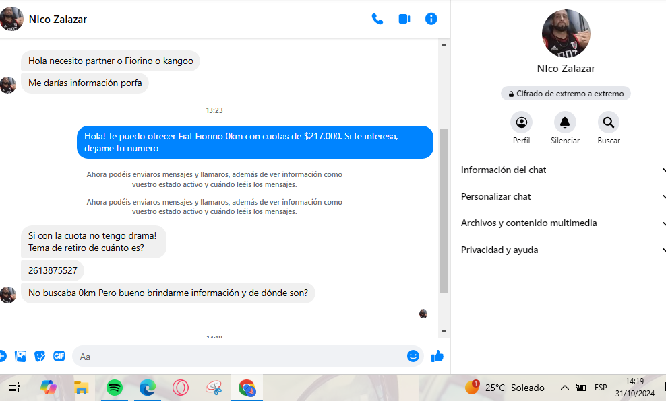
Task: Choose a sticker icon
Action: pyautogui.click(x=40, y=356)
